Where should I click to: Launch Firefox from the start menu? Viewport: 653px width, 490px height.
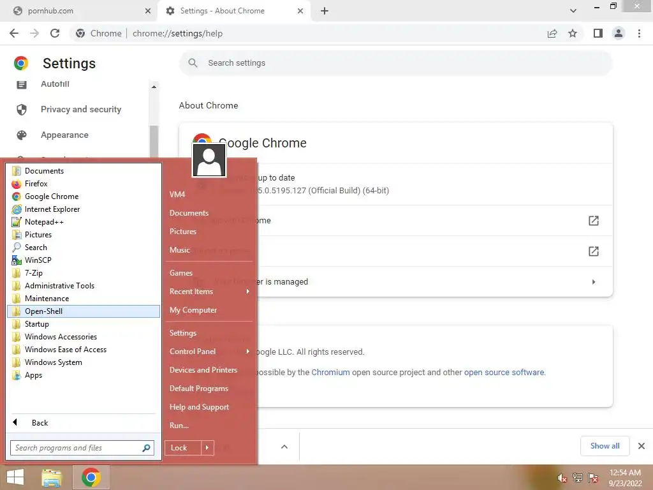[x=84, y=183]
